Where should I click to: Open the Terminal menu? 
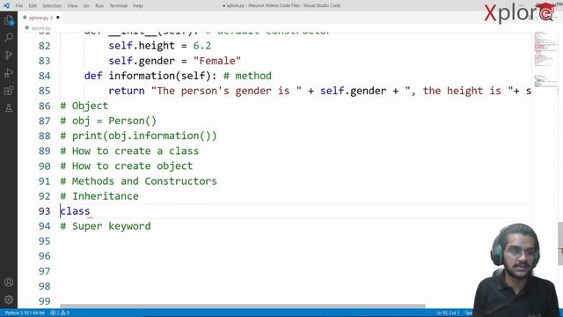[x=119, y=6]
